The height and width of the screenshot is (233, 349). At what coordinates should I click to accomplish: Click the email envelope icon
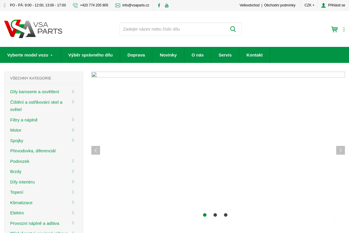[x=118, y=5]
